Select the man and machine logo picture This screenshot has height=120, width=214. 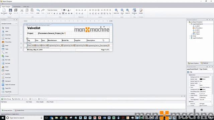coord(92,29)
